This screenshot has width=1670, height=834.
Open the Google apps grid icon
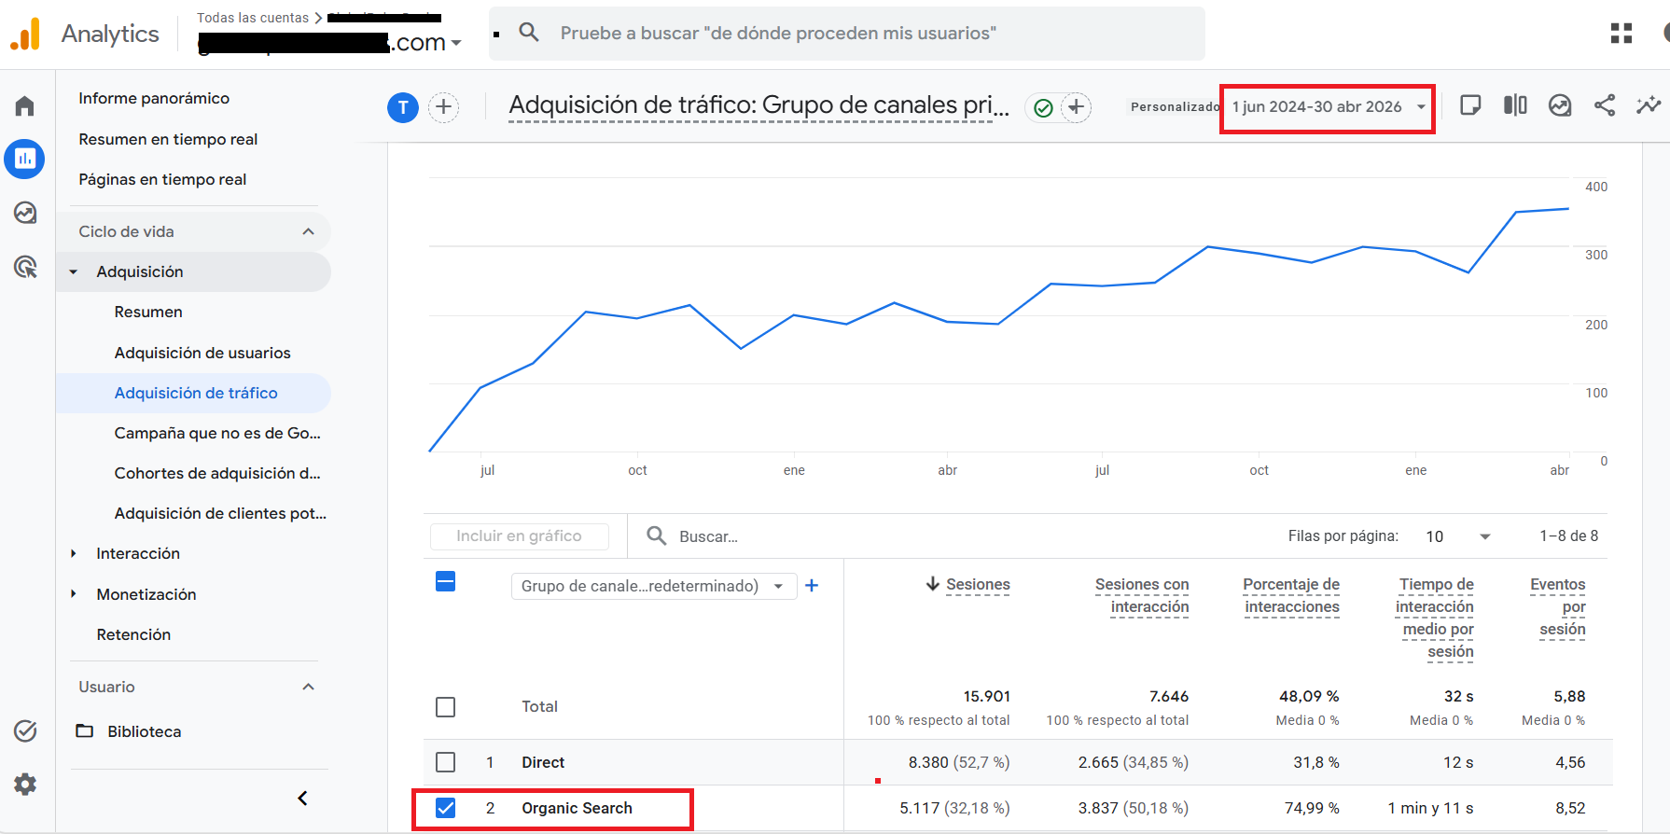point(1621,34)
